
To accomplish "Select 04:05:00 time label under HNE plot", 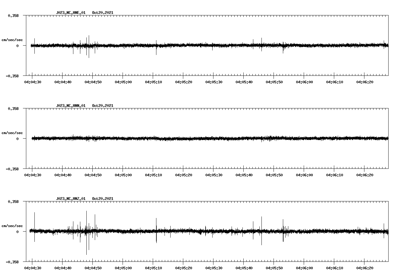I will coord(123,82).
